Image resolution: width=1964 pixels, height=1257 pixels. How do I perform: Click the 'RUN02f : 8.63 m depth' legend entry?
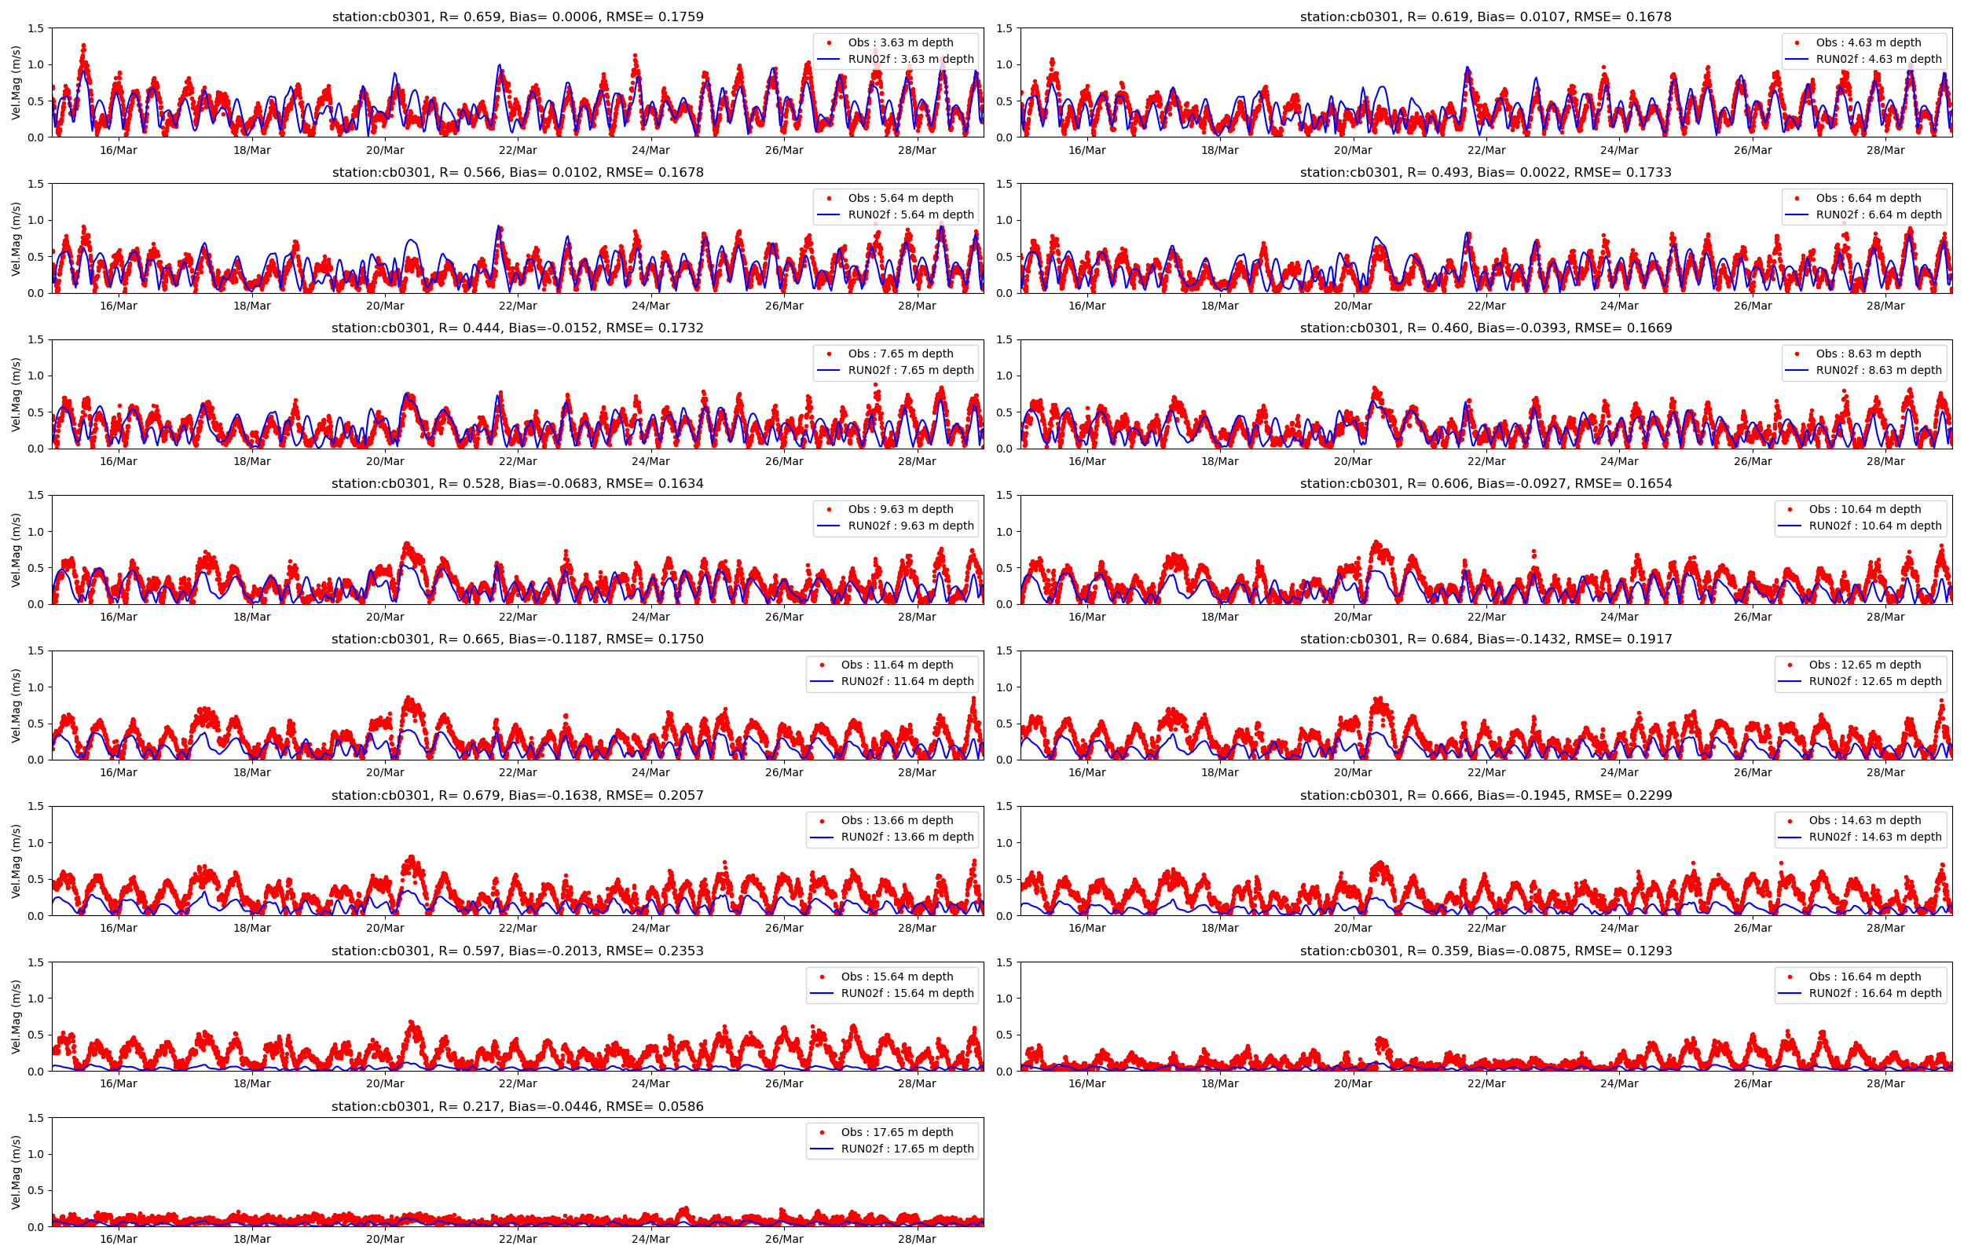pyautogui.click(x=1878, y=371)
